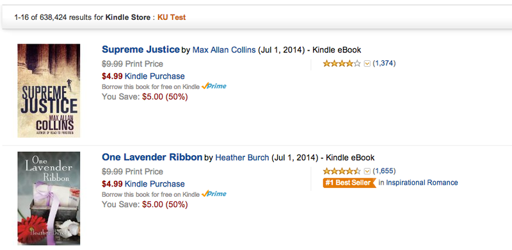Open the Supreme Justice book cover thumbnail
The width and height of the screenshot is (512, 250).
[49, 90]
